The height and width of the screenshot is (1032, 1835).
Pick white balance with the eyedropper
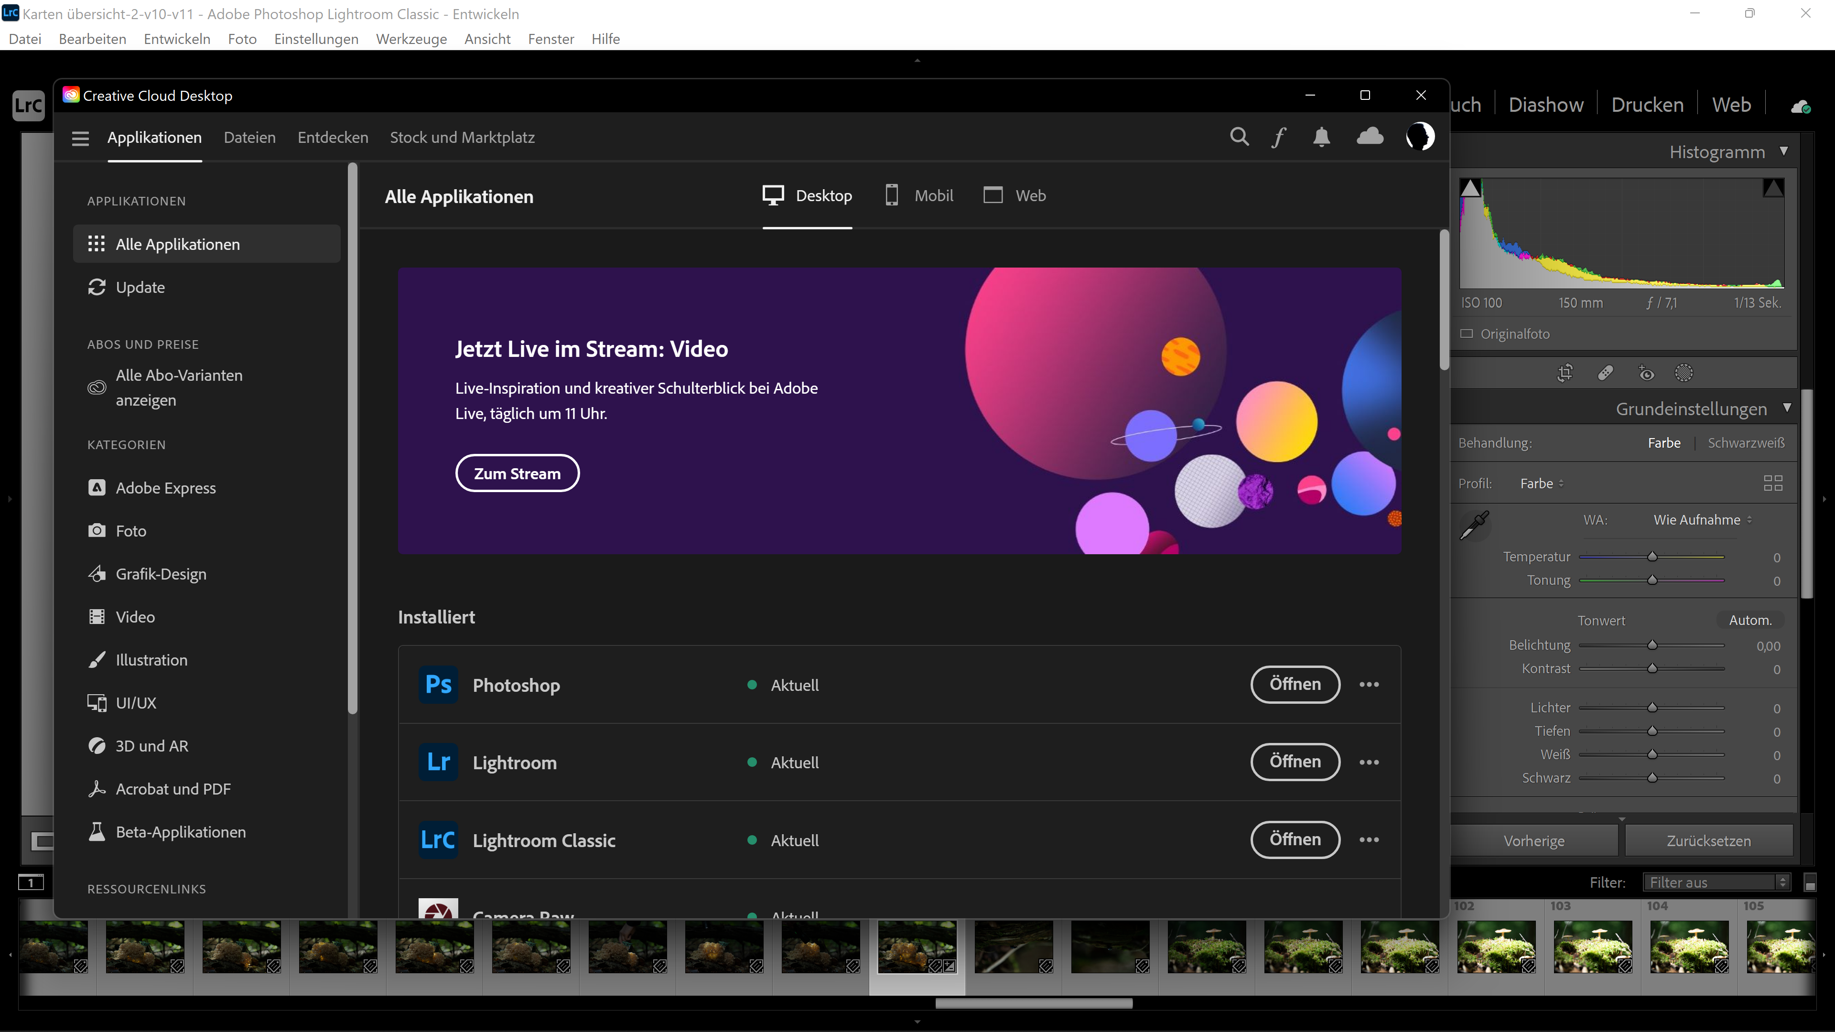(1475, 524)
